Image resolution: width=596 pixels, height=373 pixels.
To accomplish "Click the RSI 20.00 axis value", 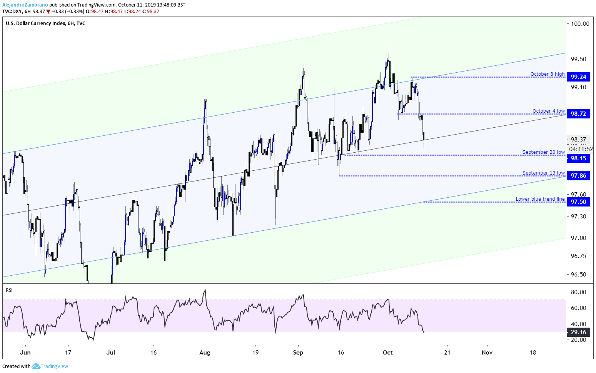I will click(578, 340).
